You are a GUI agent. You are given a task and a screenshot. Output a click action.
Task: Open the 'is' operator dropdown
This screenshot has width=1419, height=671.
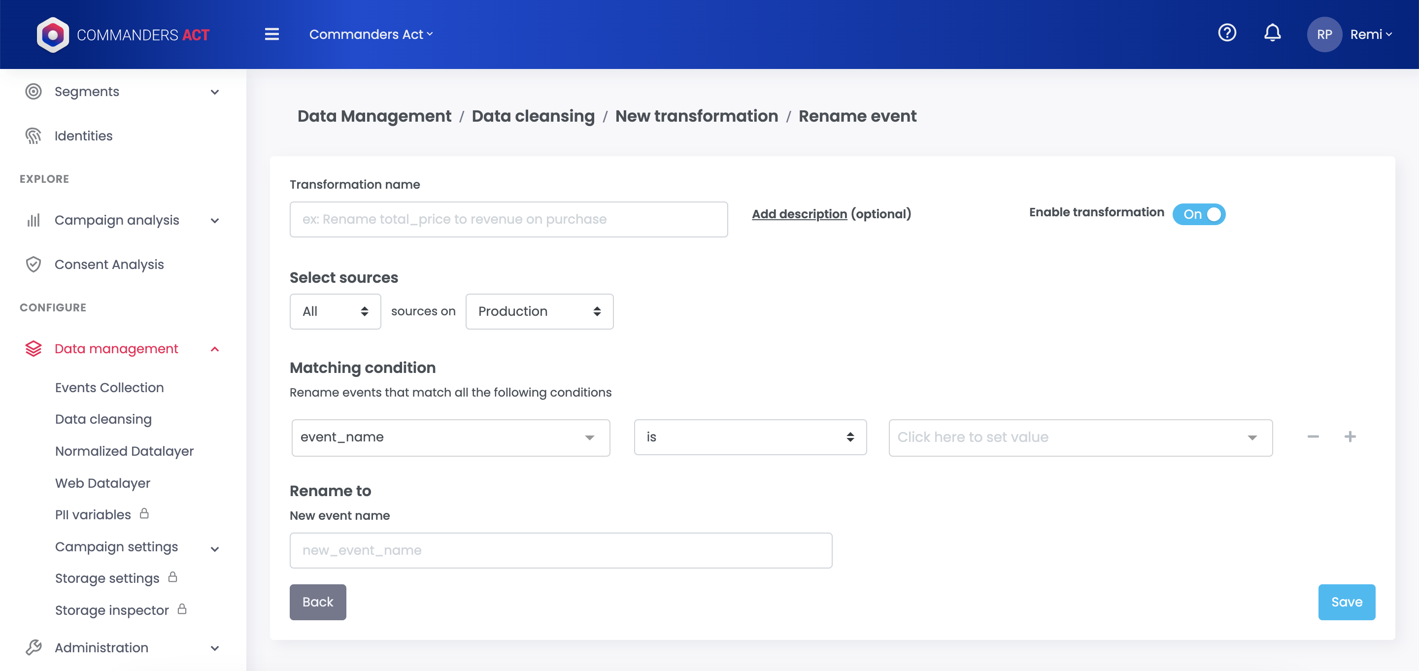click(750, 437)
